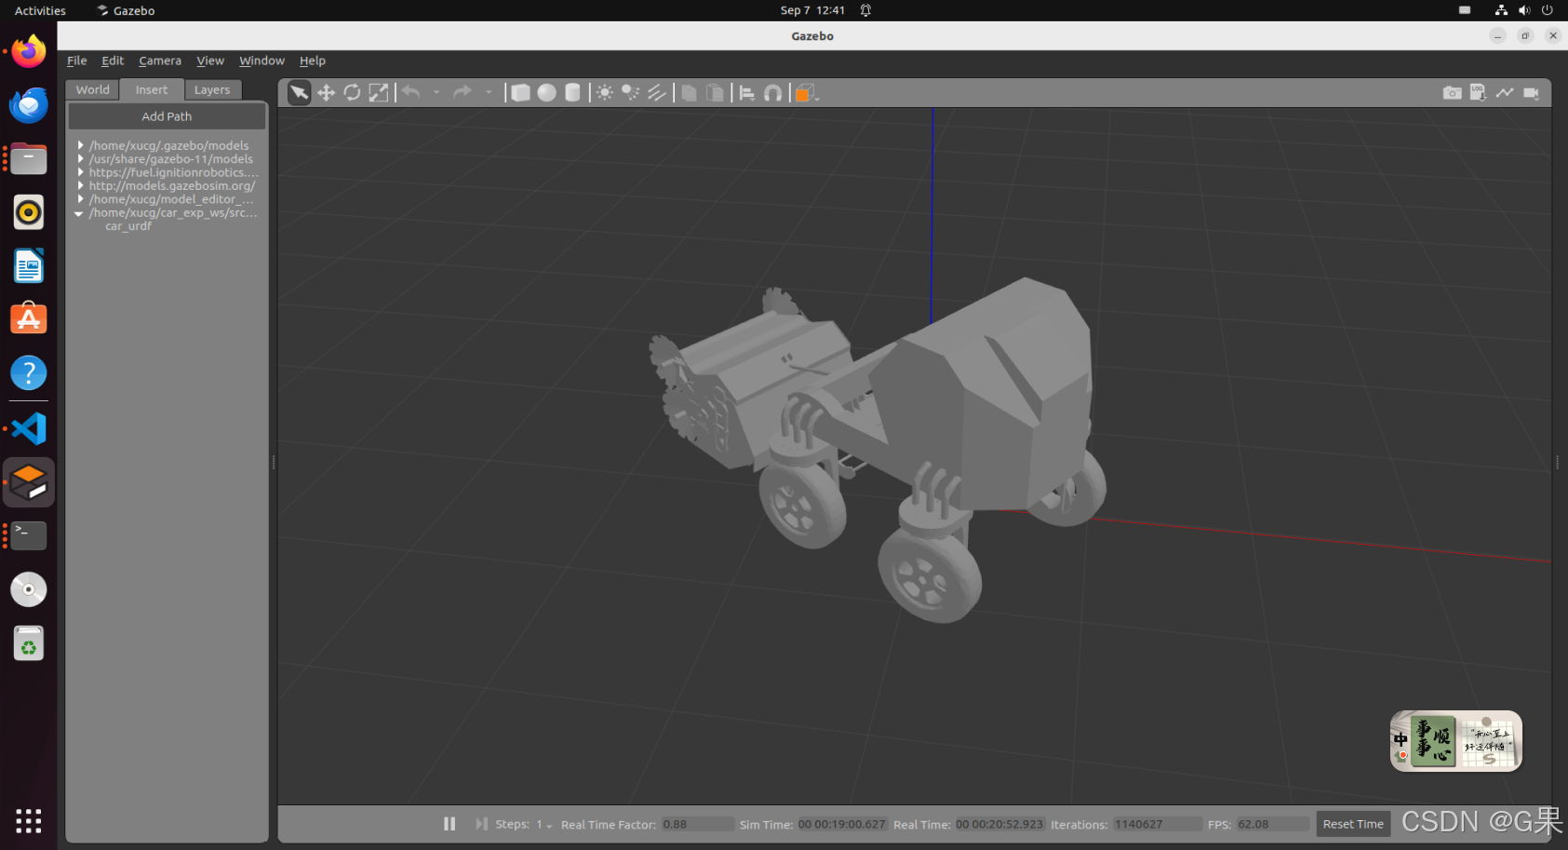Open the Help menu
The height and width of the screenshot is (850, 1568).
point(313,61)
